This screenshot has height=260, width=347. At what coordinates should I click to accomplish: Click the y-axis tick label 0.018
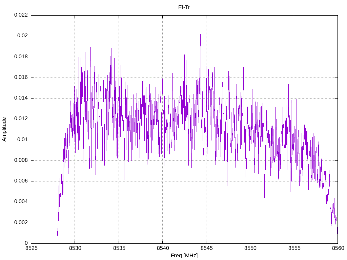[21, 57]
